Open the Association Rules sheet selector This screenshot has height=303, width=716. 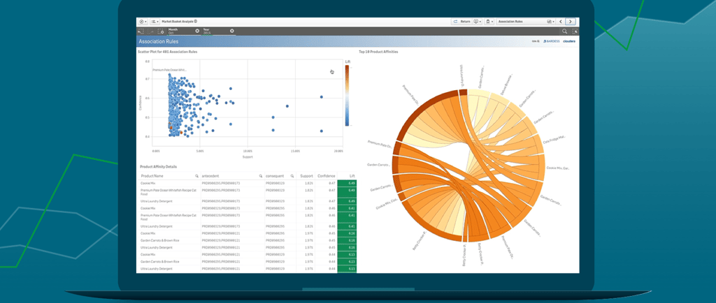click(x=525, y=22)
